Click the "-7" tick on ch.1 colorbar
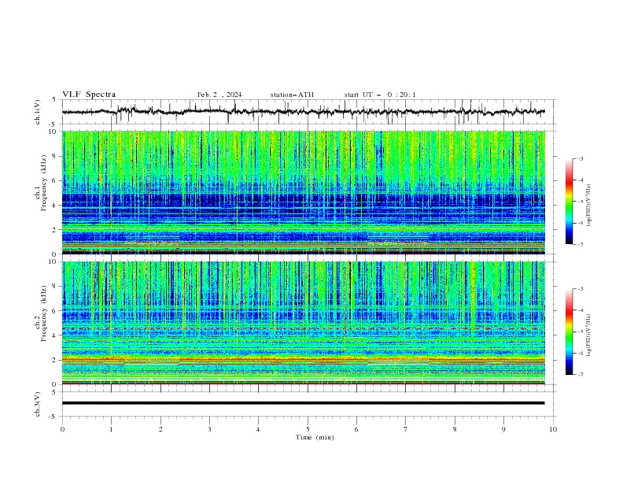The height and width of the screenshot is (482, 623). (580, 244)
